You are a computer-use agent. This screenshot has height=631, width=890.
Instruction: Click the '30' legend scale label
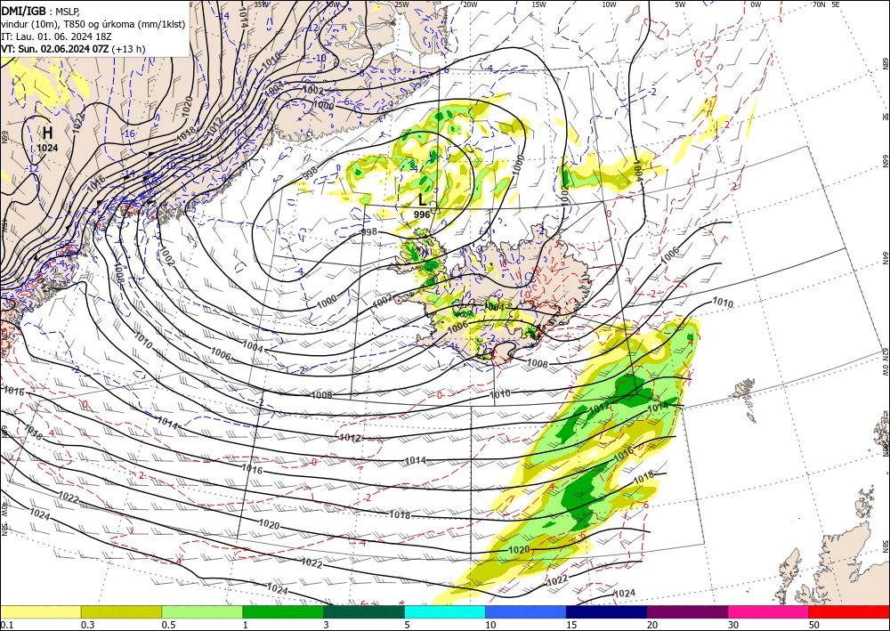732,625
